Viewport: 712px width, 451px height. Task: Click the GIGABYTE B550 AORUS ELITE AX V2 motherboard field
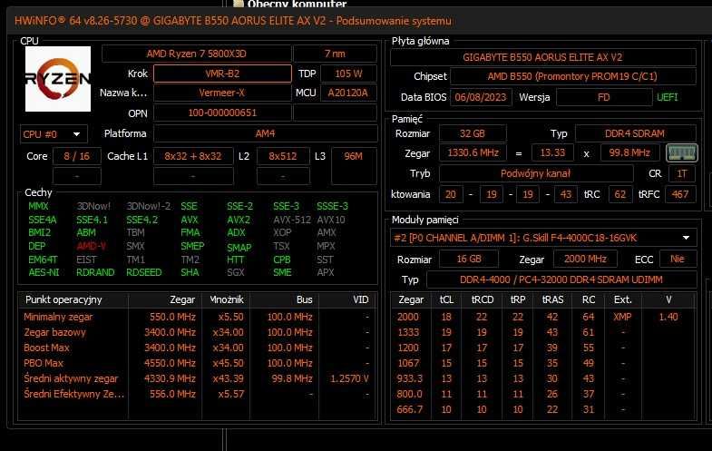coord(542,57)
